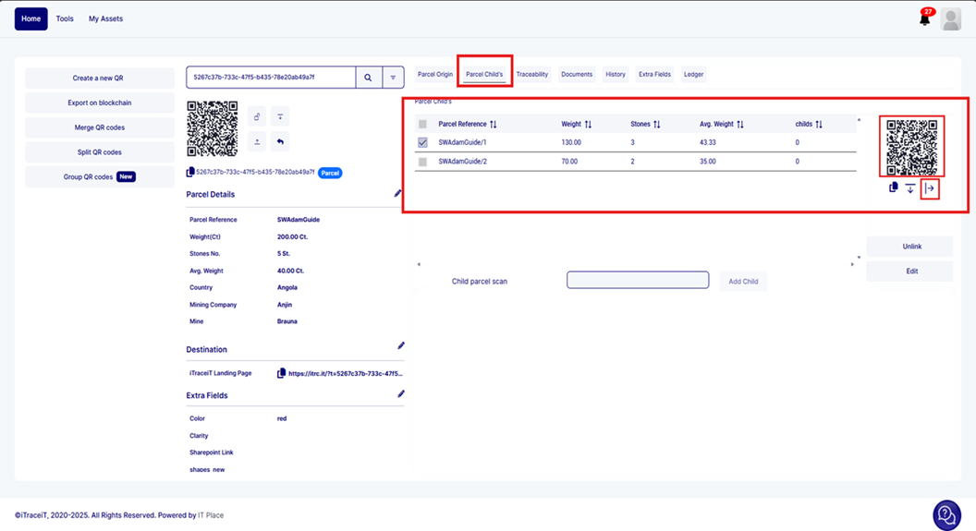
Task: Check the SWAdamGuide/2 row checkbox
Action: tap(422, 162)
